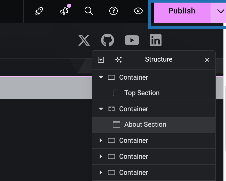Expand the last Container in the Structure panel

(101, 172)
